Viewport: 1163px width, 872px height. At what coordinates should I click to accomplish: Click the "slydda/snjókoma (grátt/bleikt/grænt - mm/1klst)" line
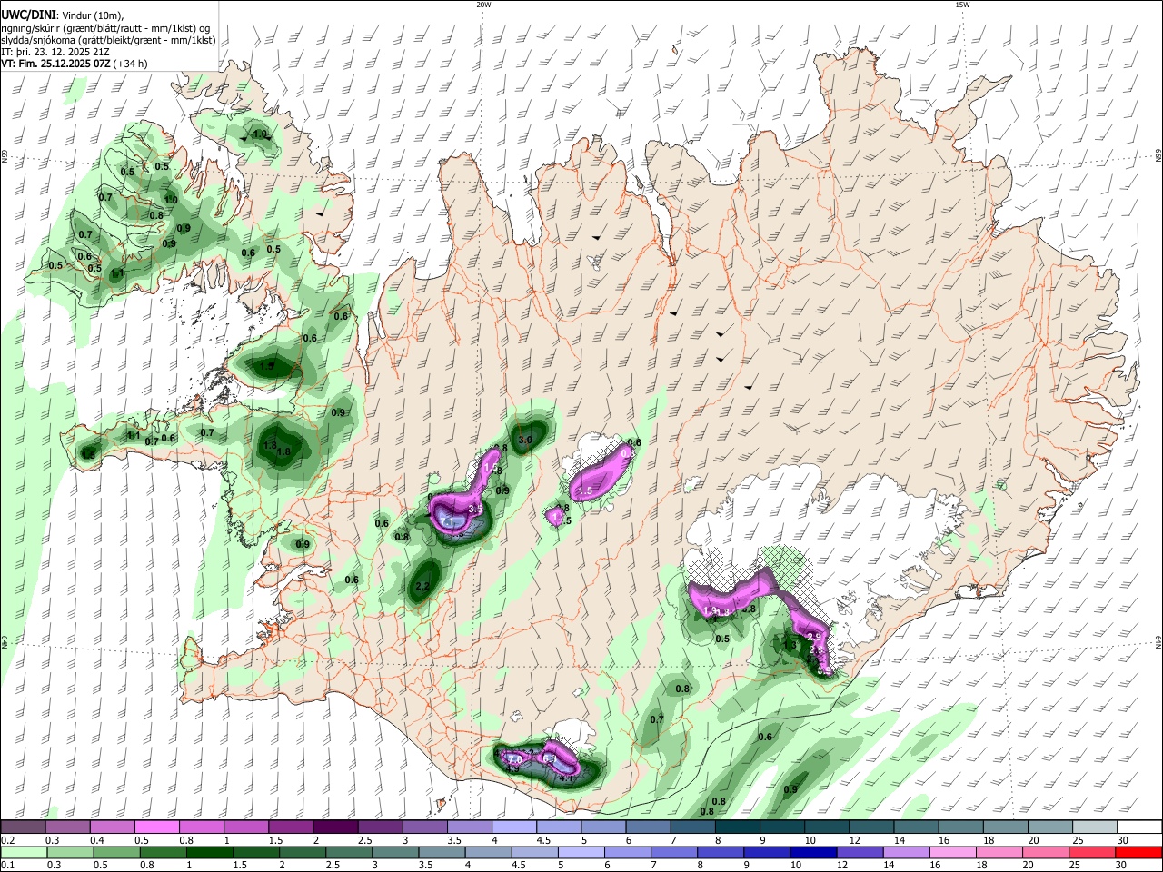(108, 40)
